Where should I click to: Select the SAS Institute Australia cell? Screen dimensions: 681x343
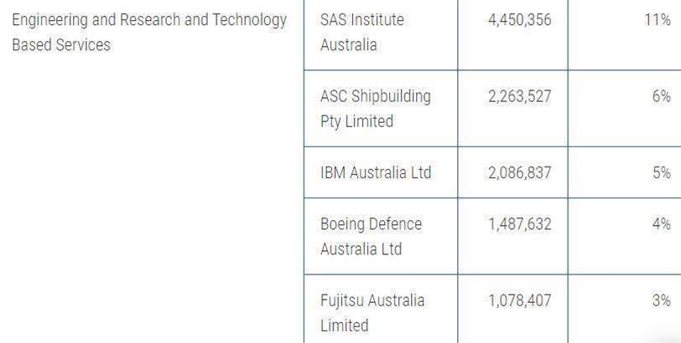tap(362, 32)
